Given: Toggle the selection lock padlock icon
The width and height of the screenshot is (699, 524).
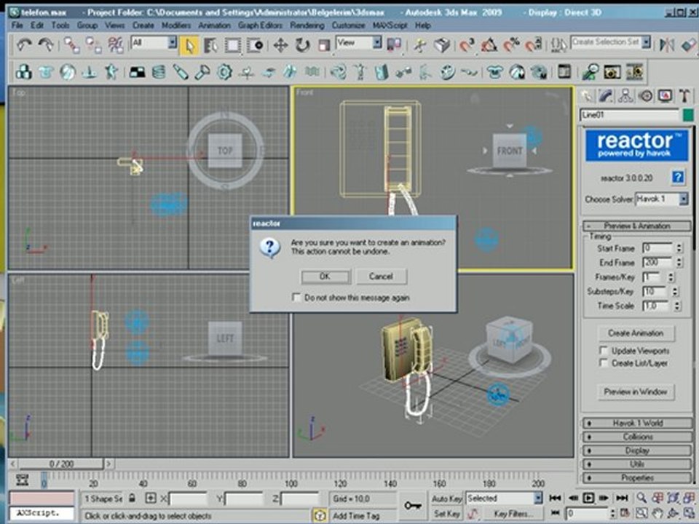Looking at the screenshot, I should click(132, 498).
